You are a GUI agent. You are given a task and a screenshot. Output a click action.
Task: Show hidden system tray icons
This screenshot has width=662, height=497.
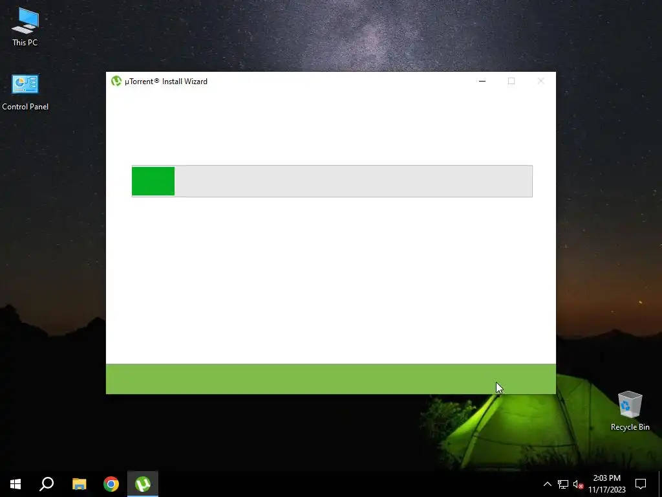pyautogui.click(x=547, y=484)
